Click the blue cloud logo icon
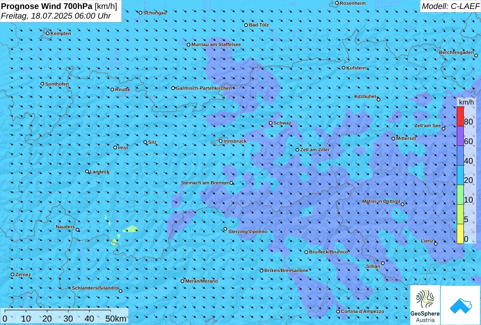Viewport: 481px width, 325px height. (460, 305)
